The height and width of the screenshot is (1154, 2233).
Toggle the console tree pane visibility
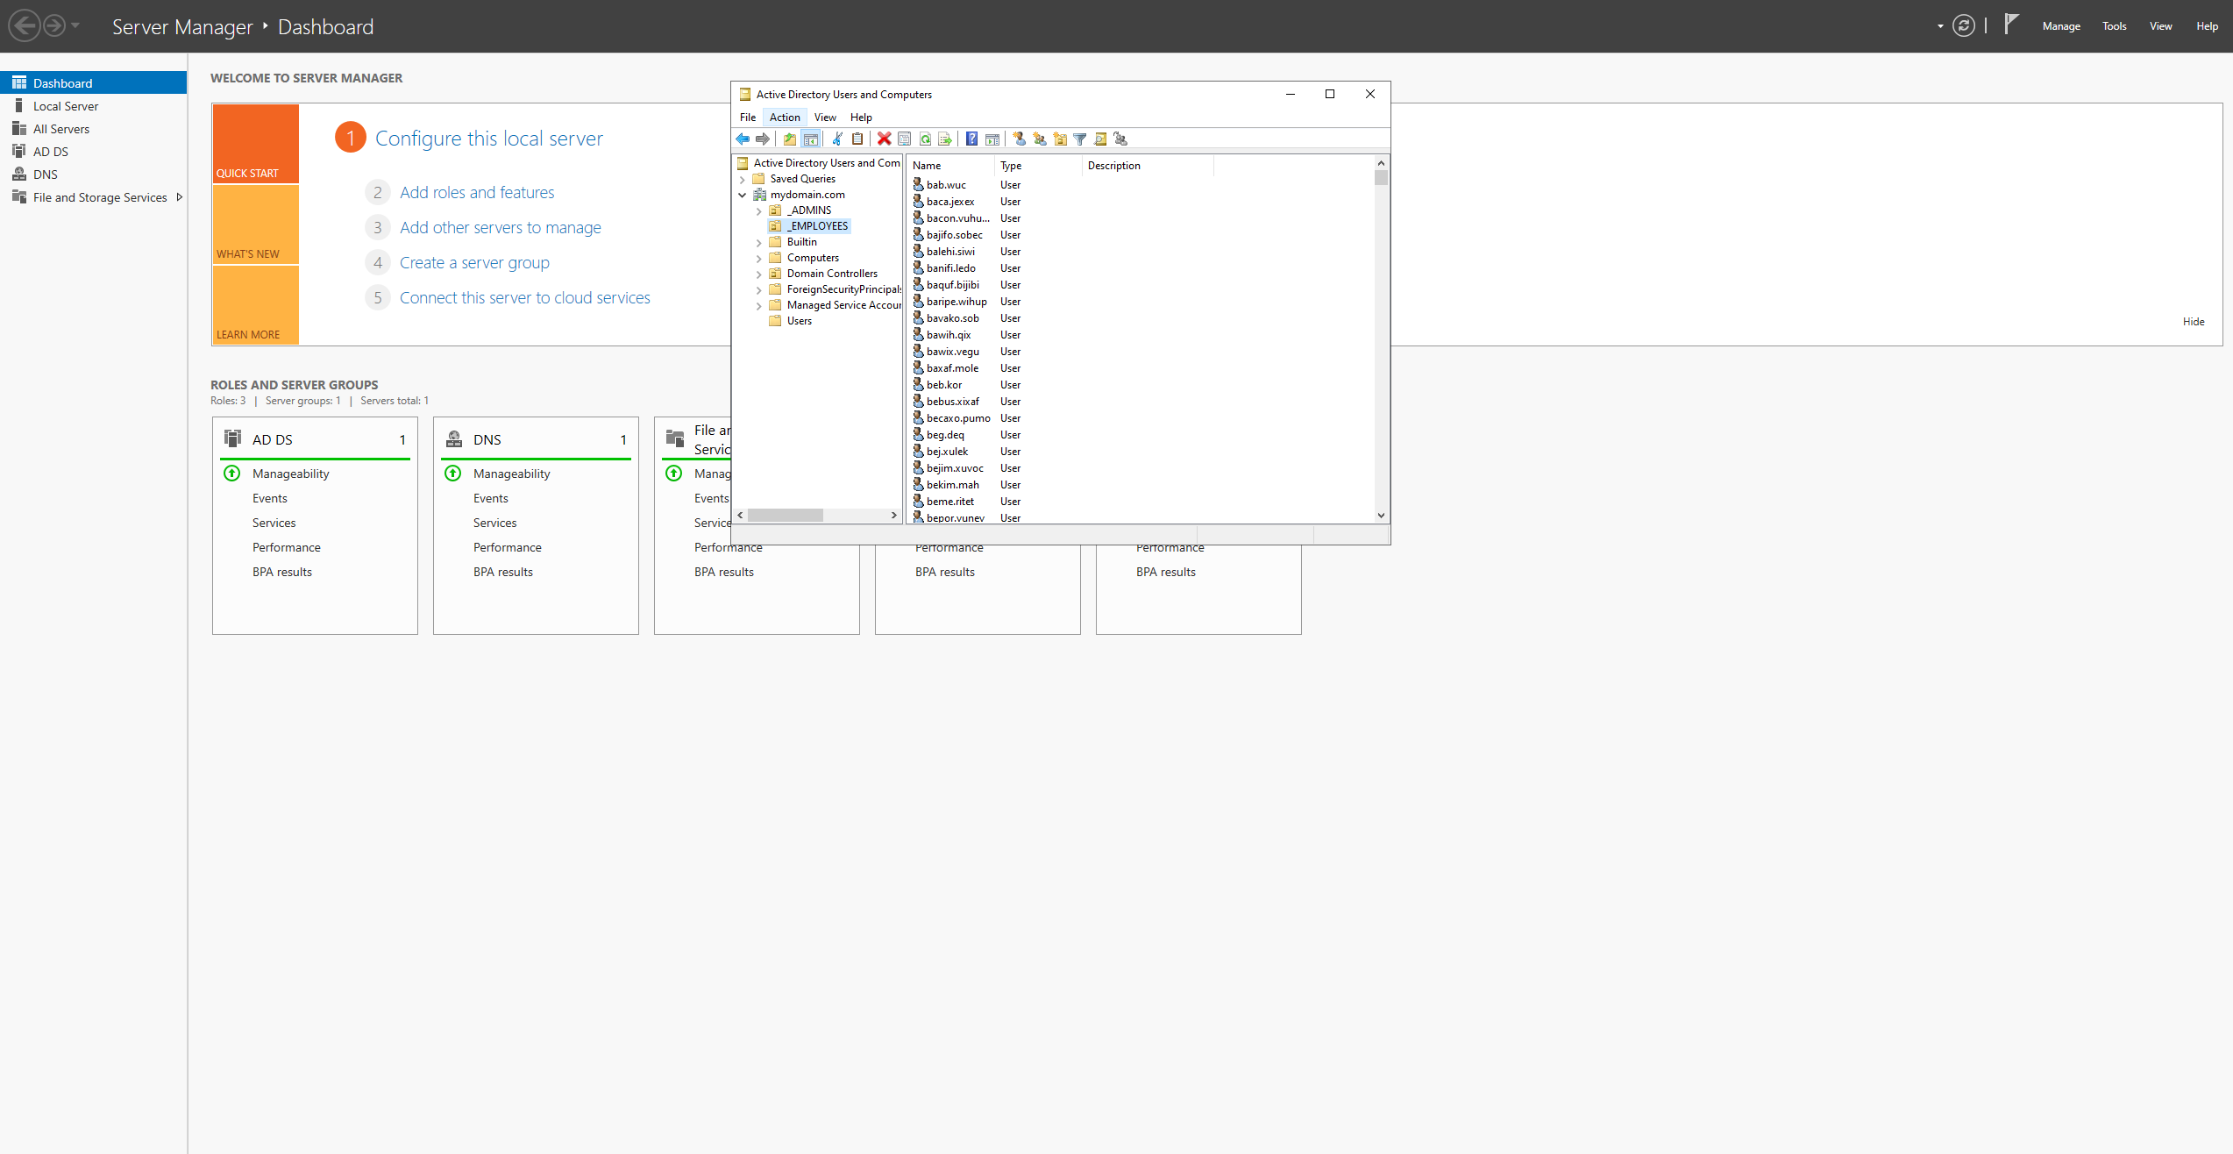click(x=811, y=139)
